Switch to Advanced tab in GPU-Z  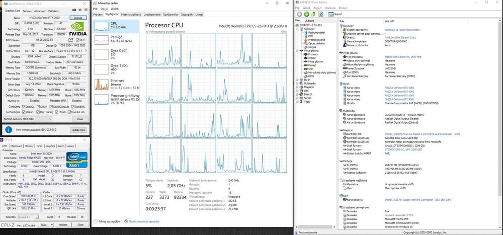40,11
